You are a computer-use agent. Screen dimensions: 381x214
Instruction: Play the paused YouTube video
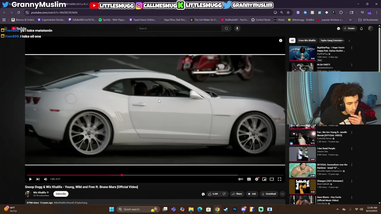coord(30,179)
